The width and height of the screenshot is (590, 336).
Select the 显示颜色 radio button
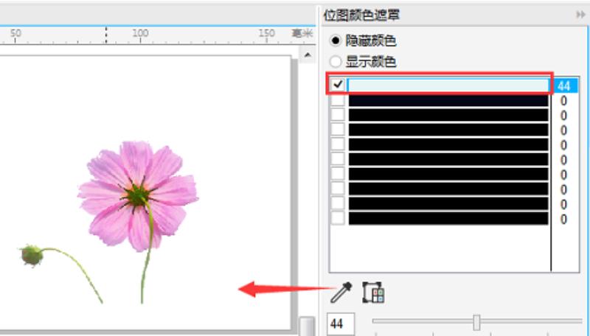pyautogui.click(x=336, y=61)
